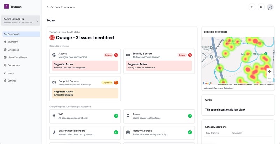Click the Truman logo icon
The image size is (280, 144).
(6, 7)
